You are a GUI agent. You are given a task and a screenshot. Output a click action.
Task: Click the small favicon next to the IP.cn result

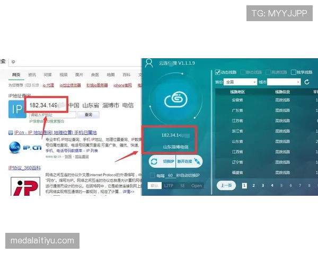[x=11, y=133]
